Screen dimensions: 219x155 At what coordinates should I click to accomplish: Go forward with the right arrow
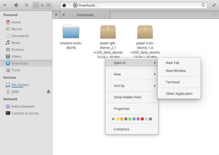point(26,5)
